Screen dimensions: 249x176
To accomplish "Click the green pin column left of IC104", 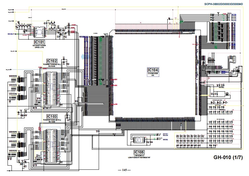I will coord(101,39).
